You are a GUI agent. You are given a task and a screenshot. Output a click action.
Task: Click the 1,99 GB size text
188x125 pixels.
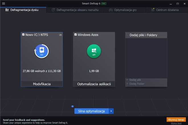tap(94, 71)
